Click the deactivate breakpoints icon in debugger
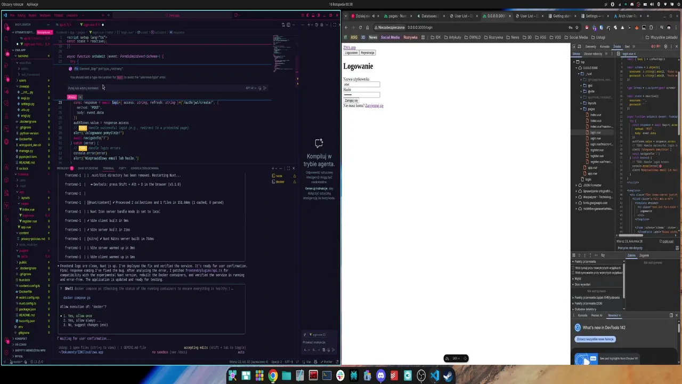The width and height of the screenshot is (682, 384). [602, 255]
